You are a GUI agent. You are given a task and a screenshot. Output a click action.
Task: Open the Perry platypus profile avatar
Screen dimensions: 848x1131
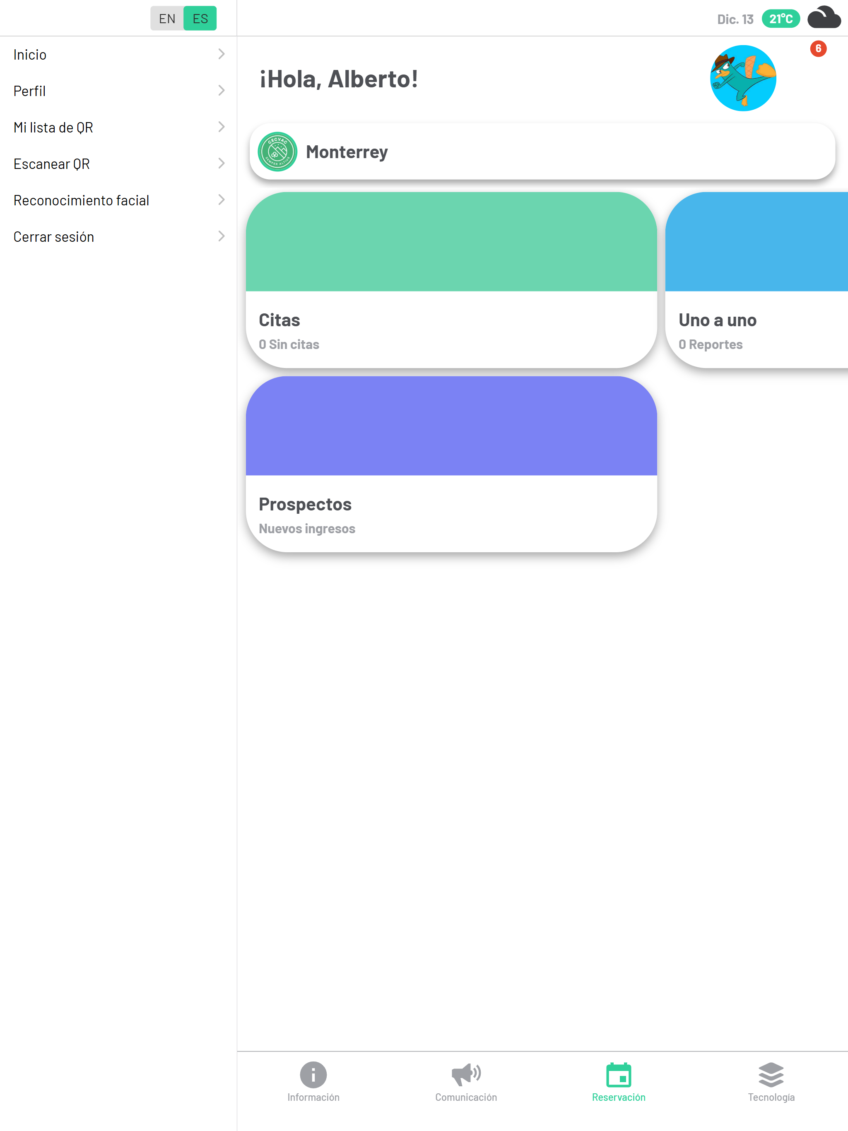click(743, 78)
